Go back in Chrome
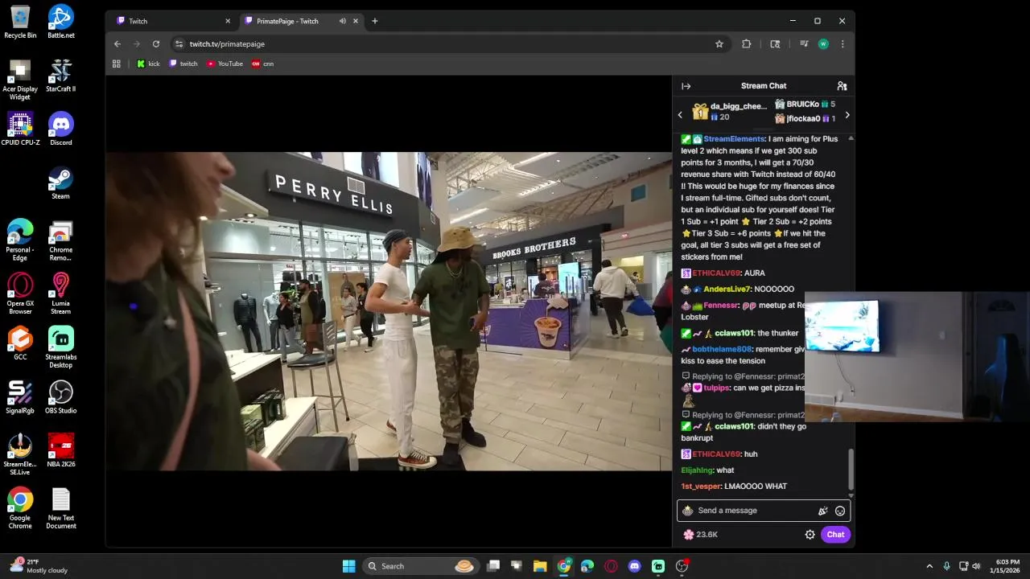The image size is (1030, 579). click(x=117, y=44)
